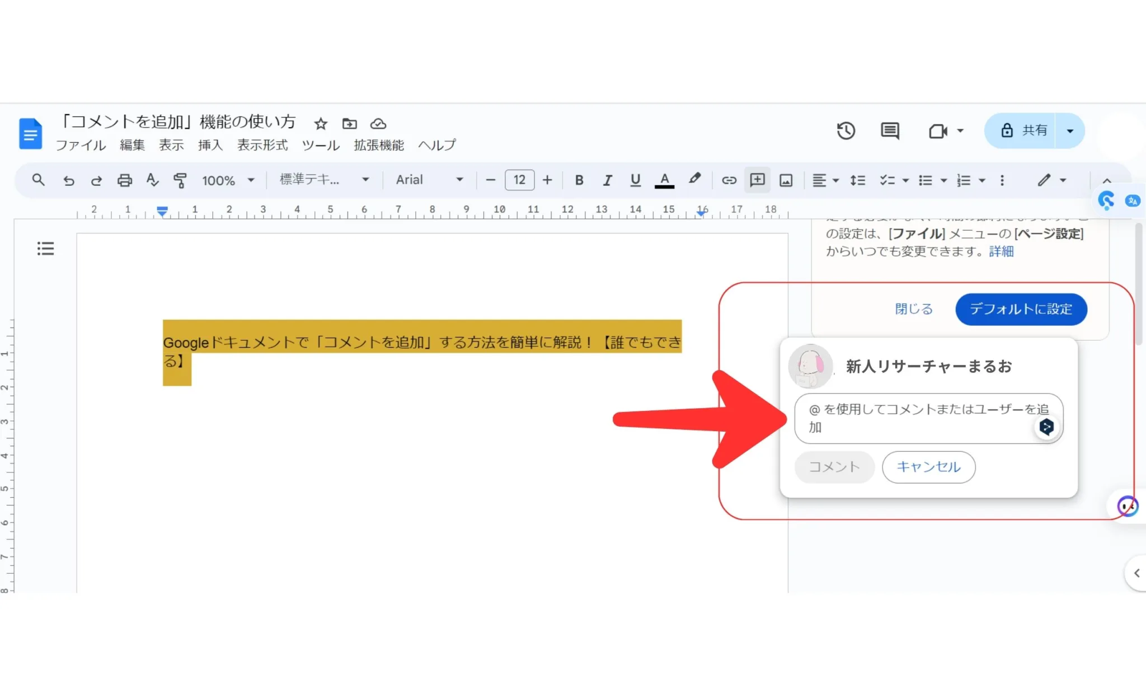
Task: Open the 100% zoom dropdown
Action: tap(228, 180)
